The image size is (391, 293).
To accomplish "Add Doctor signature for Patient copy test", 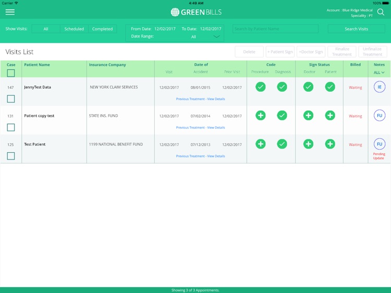I will pyautogui.click(x=308, y=115).
